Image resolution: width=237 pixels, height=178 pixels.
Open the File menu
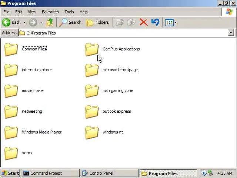[6, 12]
